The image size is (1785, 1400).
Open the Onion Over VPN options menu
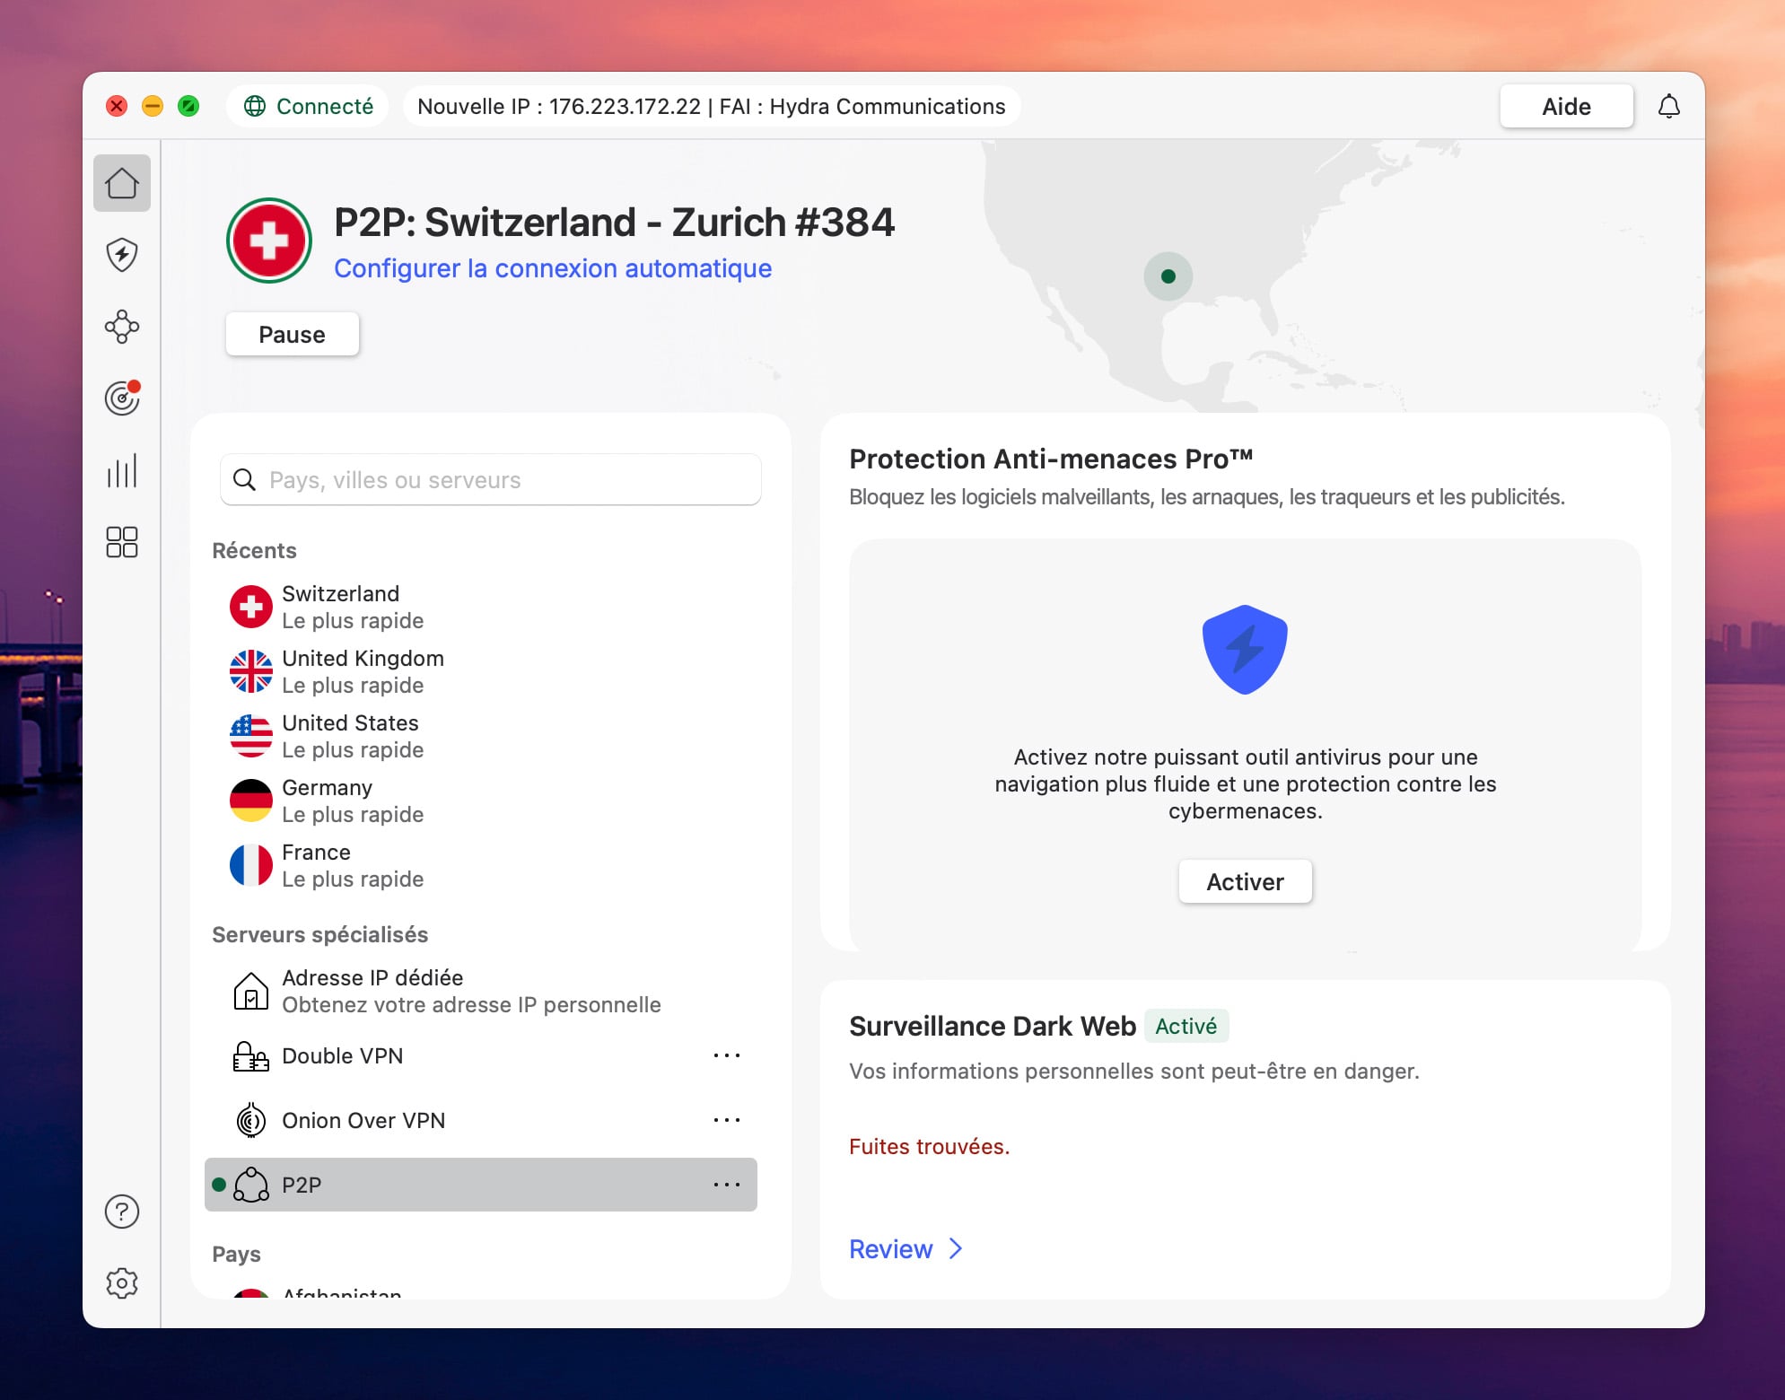click(x=727, y=1119)
